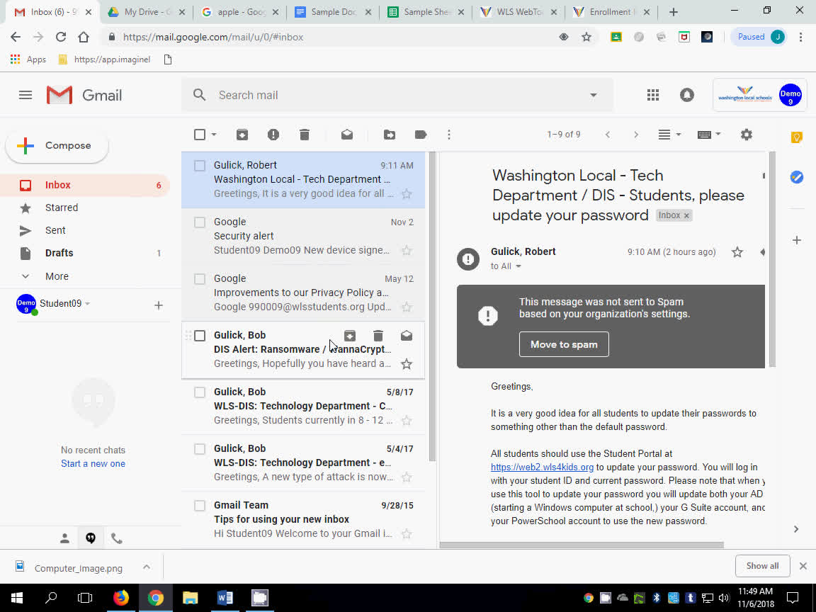Open the Sample Sheet browser tab
The image size is (816, 612).
tap(426, 11)
